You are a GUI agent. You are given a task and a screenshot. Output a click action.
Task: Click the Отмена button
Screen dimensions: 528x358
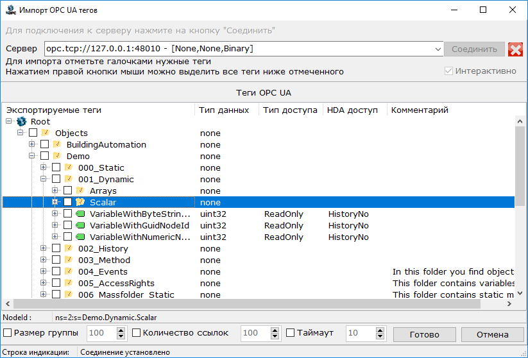(492, 334)
